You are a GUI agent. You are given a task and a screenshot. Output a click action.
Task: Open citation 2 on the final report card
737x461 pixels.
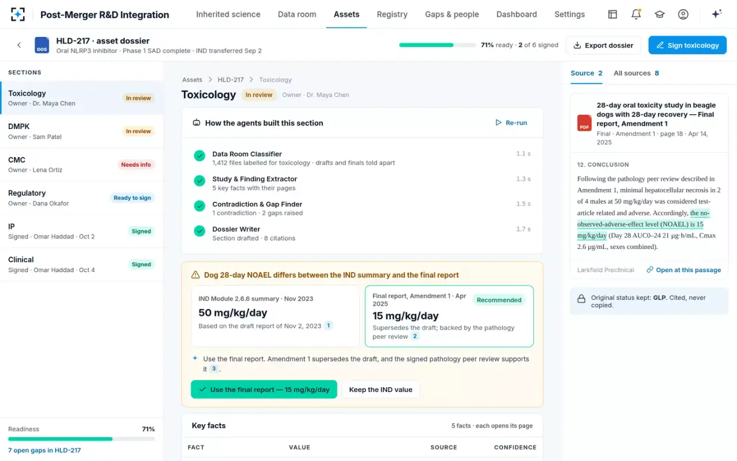coord(415,337)
